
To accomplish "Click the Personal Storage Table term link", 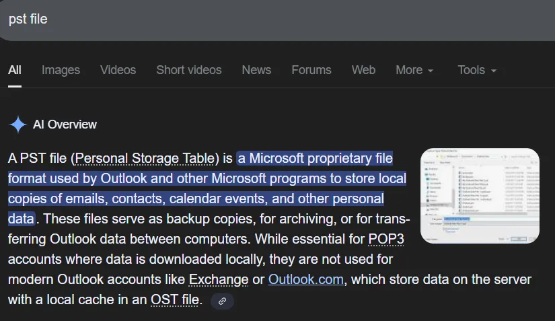I will [x=146, y=159].
